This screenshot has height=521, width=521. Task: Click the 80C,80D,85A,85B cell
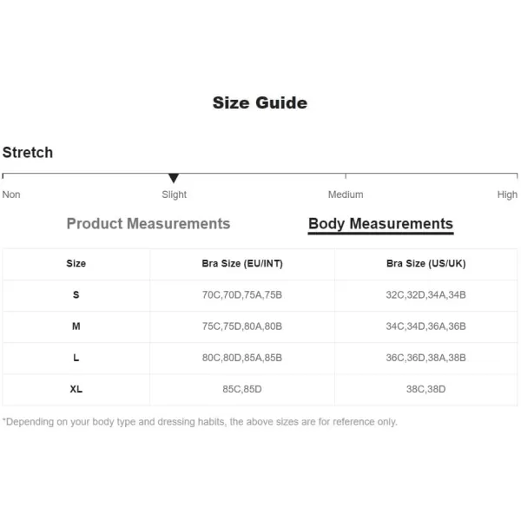tap(242, 358)
